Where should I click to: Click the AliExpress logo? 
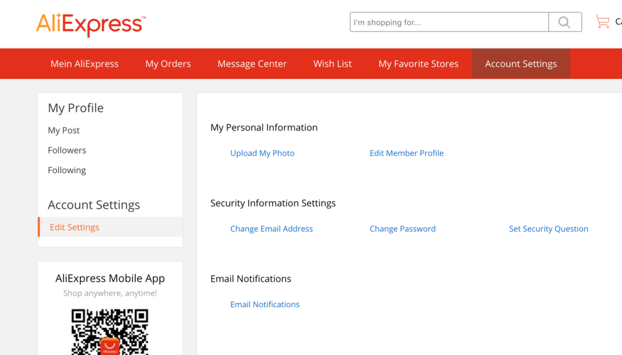91,24
